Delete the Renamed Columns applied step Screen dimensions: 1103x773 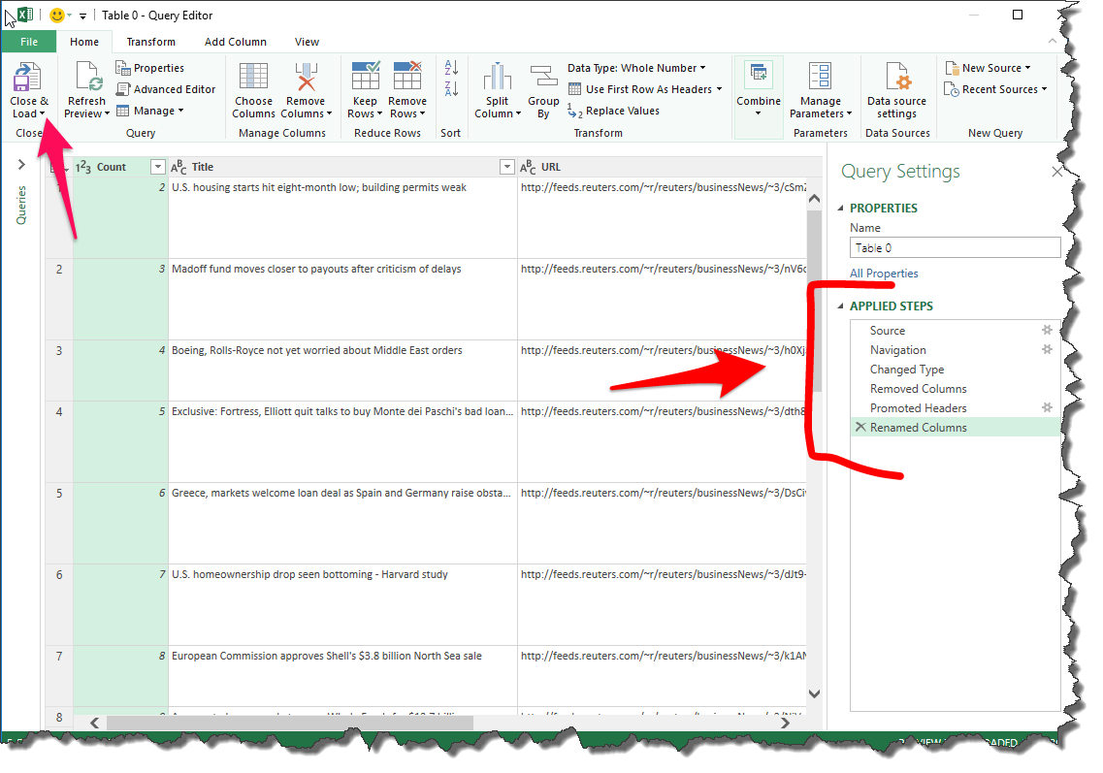point(861,427)
